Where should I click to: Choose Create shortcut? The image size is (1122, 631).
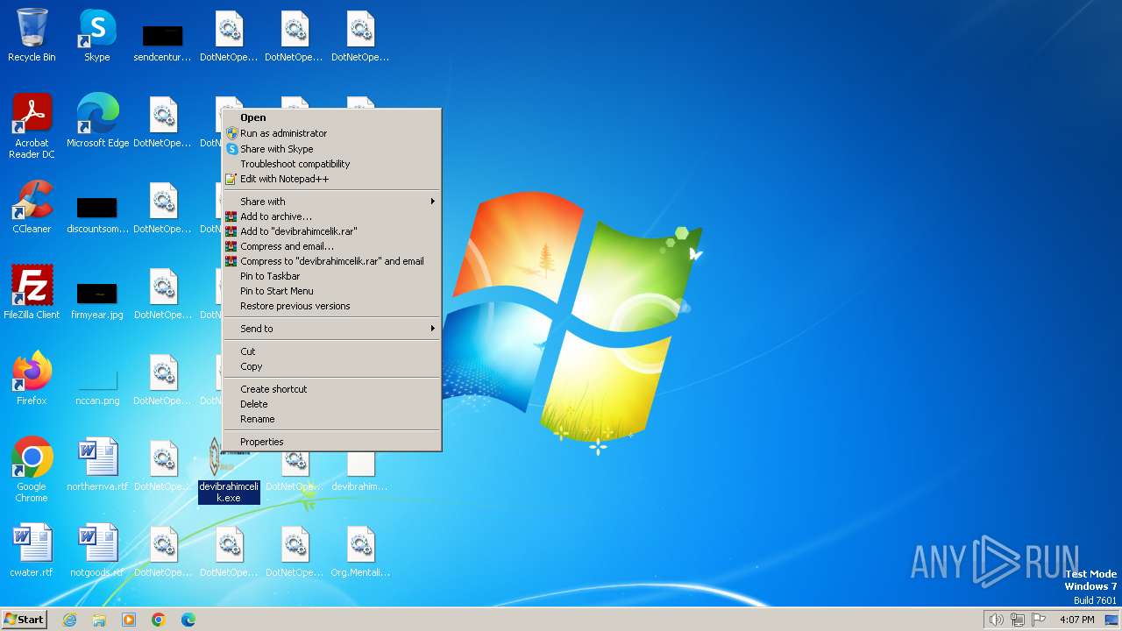click(x=331, y=389)
